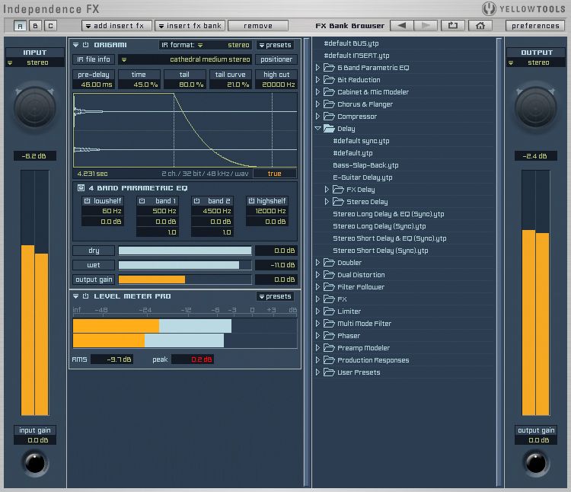This screenshot has width=571, height=492.
Task: Select slot B
Action: pos(35,25)
